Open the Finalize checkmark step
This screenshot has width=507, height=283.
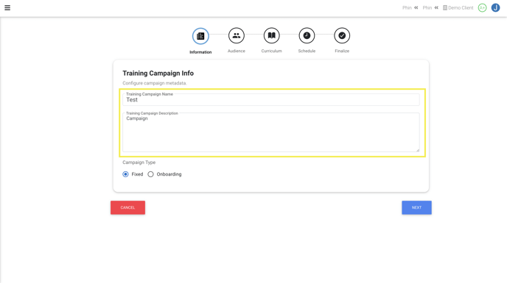pyautogui.click(x=342, y=35)
